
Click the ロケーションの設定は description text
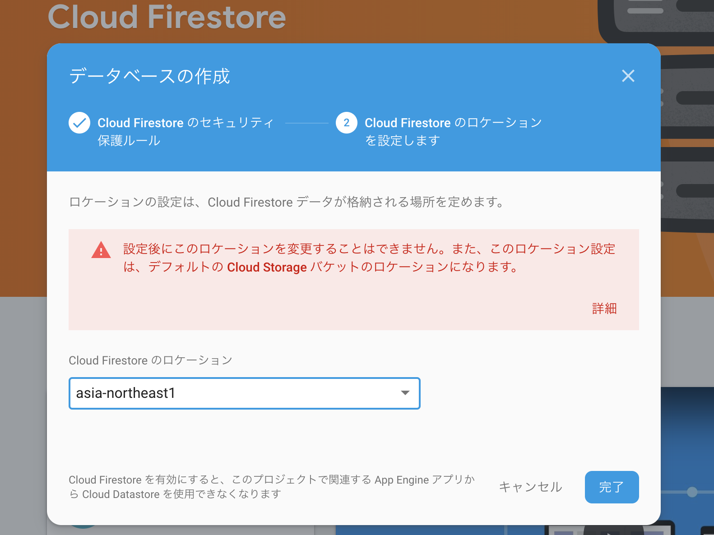[x=287, y=202]
